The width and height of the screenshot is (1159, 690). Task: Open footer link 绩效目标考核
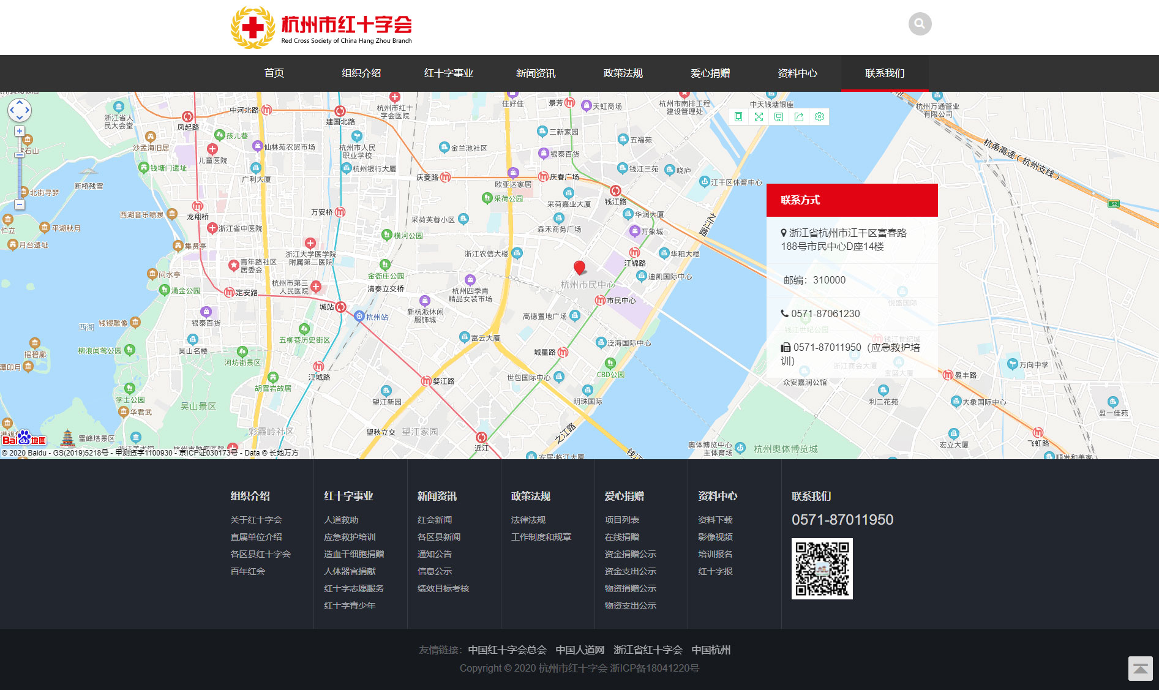pos(443,588)
